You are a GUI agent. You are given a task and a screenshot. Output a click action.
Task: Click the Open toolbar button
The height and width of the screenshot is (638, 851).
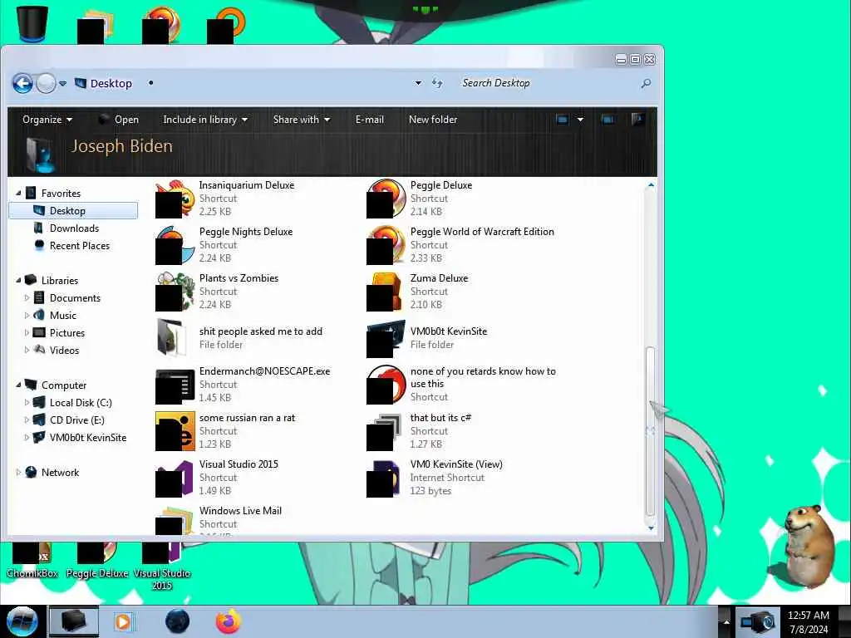click(x=118, y=120)
